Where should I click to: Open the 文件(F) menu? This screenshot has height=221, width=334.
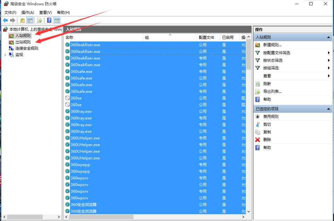point(10,13)
